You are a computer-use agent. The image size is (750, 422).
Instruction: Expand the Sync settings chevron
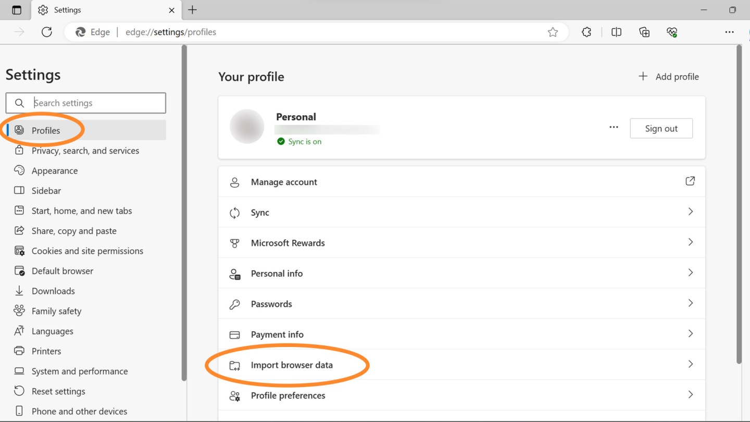691,212
